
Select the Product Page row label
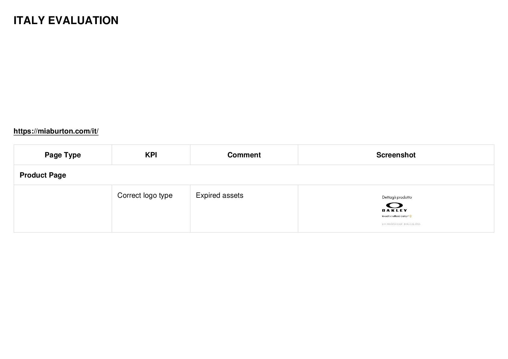tap(43, 175)
